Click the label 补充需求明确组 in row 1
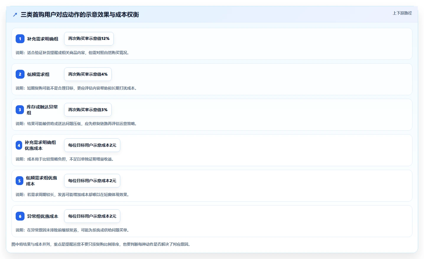Image resolution: width=424 pixels, height=259 pixels. 43,39
